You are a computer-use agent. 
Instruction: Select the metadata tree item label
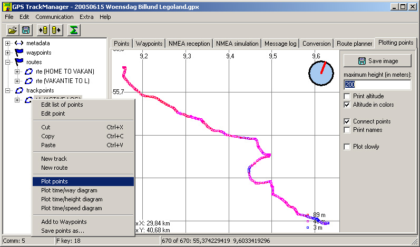pyautogui.click(x=38, y=43)
